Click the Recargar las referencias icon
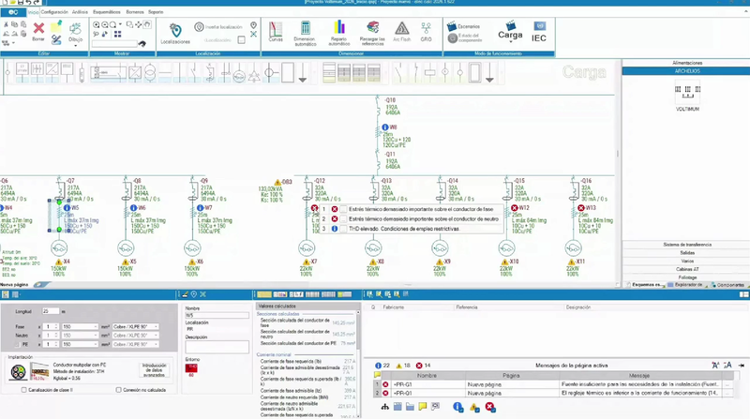Image resolution: width=750 pixels, height=419 pixels. click(x=372, y=33)
